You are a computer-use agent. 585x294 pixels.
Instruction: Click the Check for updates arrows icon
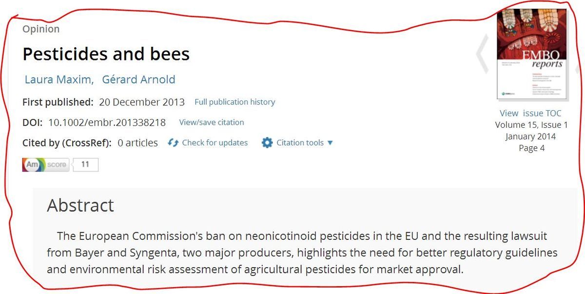[x=173, y=143]
